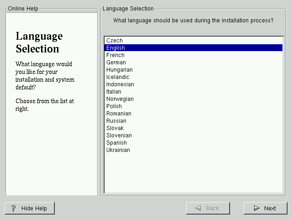Click the question mark help icon
Screen dimensions: 292x219
[x=14, y=209]
